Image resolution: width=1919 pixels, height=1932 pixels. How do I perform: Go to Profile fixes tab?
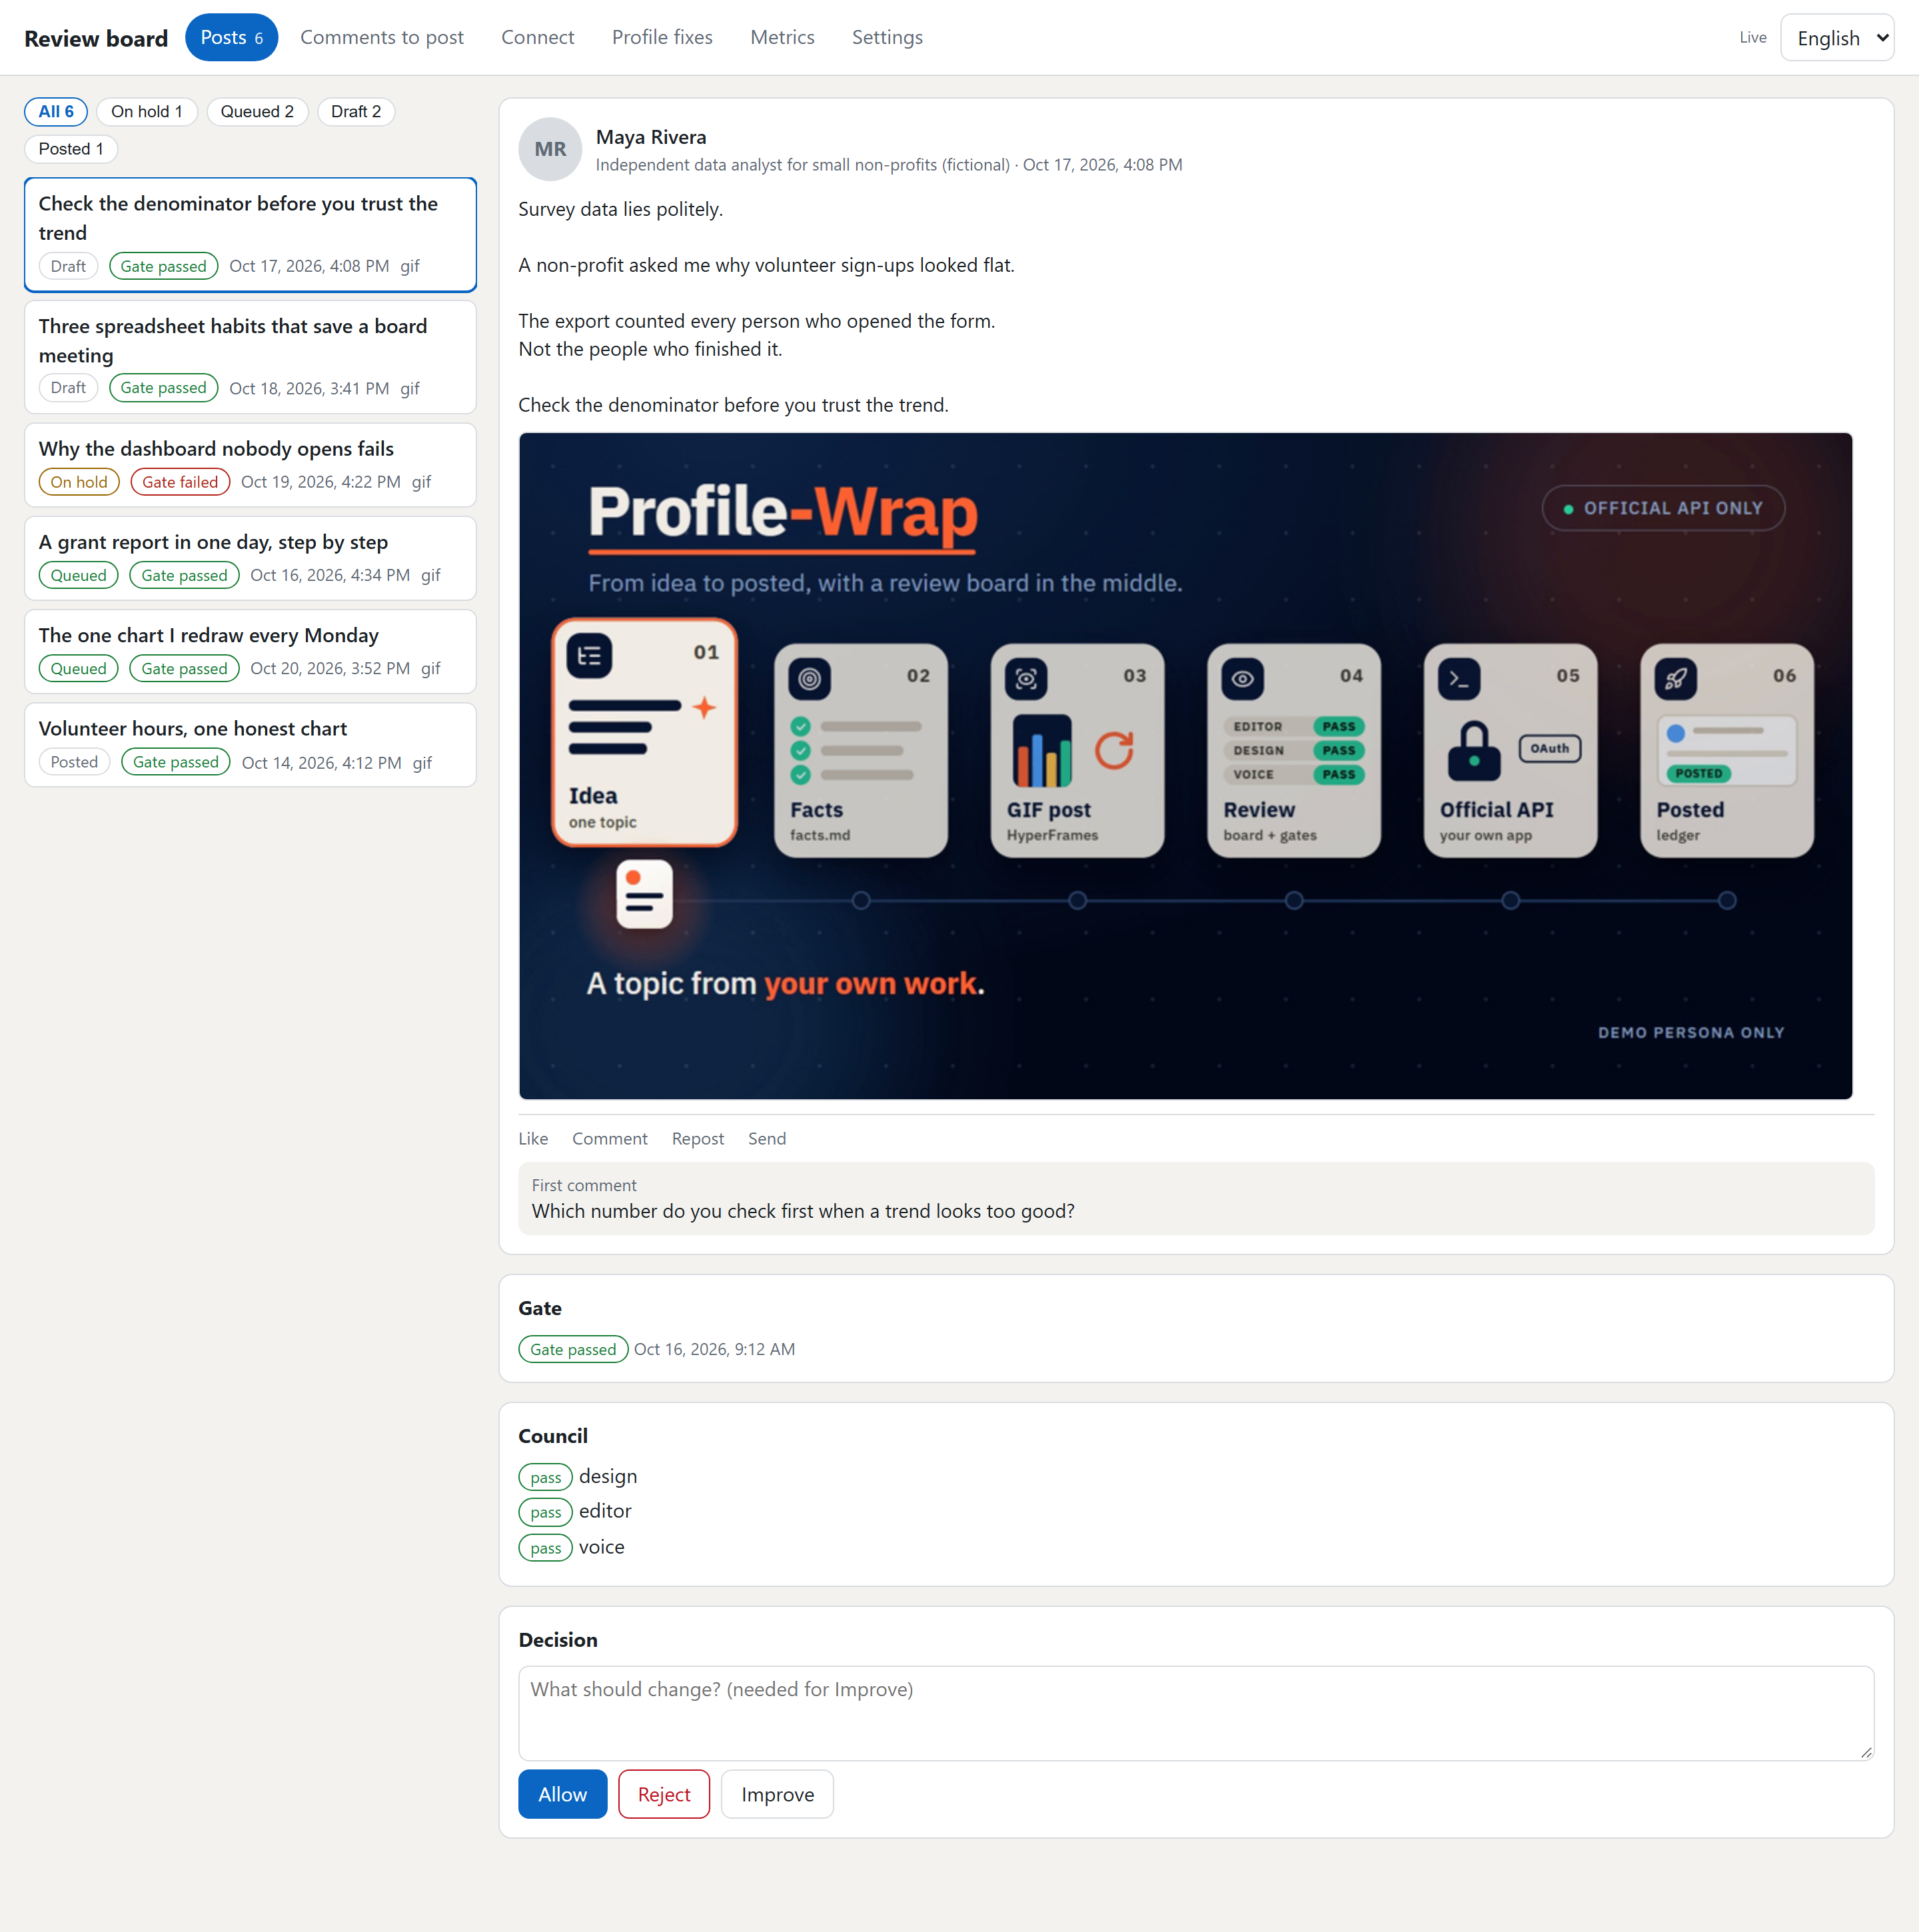point(662,37)
